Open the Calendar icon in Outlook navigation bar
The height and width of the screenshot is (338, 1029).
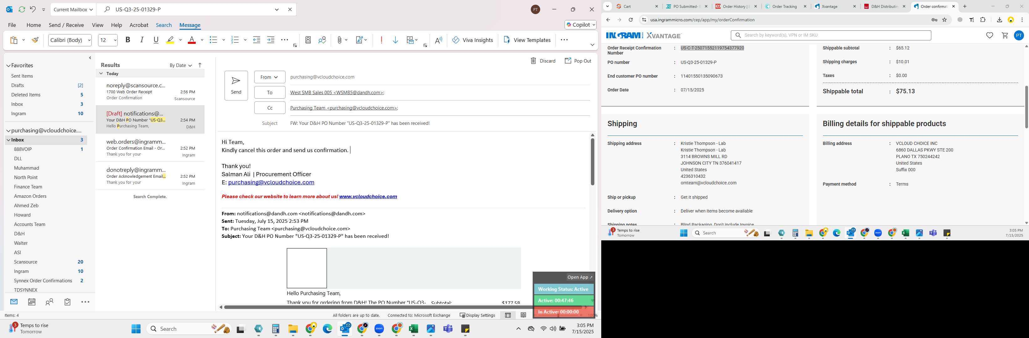[x=32, y=302]
